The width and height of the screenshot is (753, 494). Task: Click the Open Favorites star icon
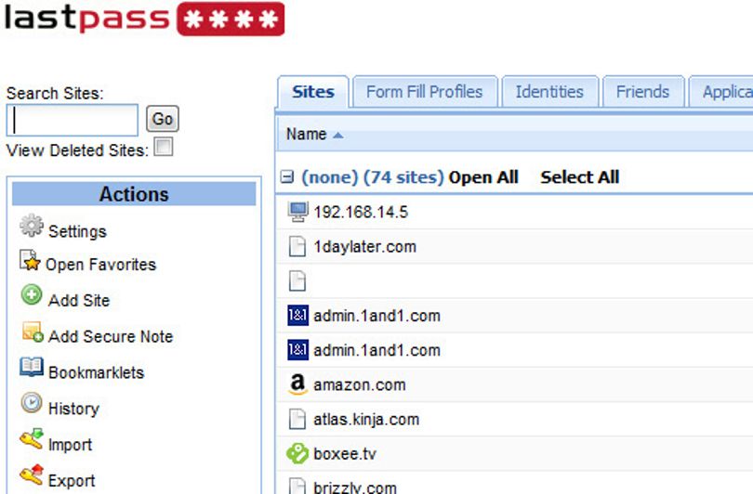pos(30,260)
